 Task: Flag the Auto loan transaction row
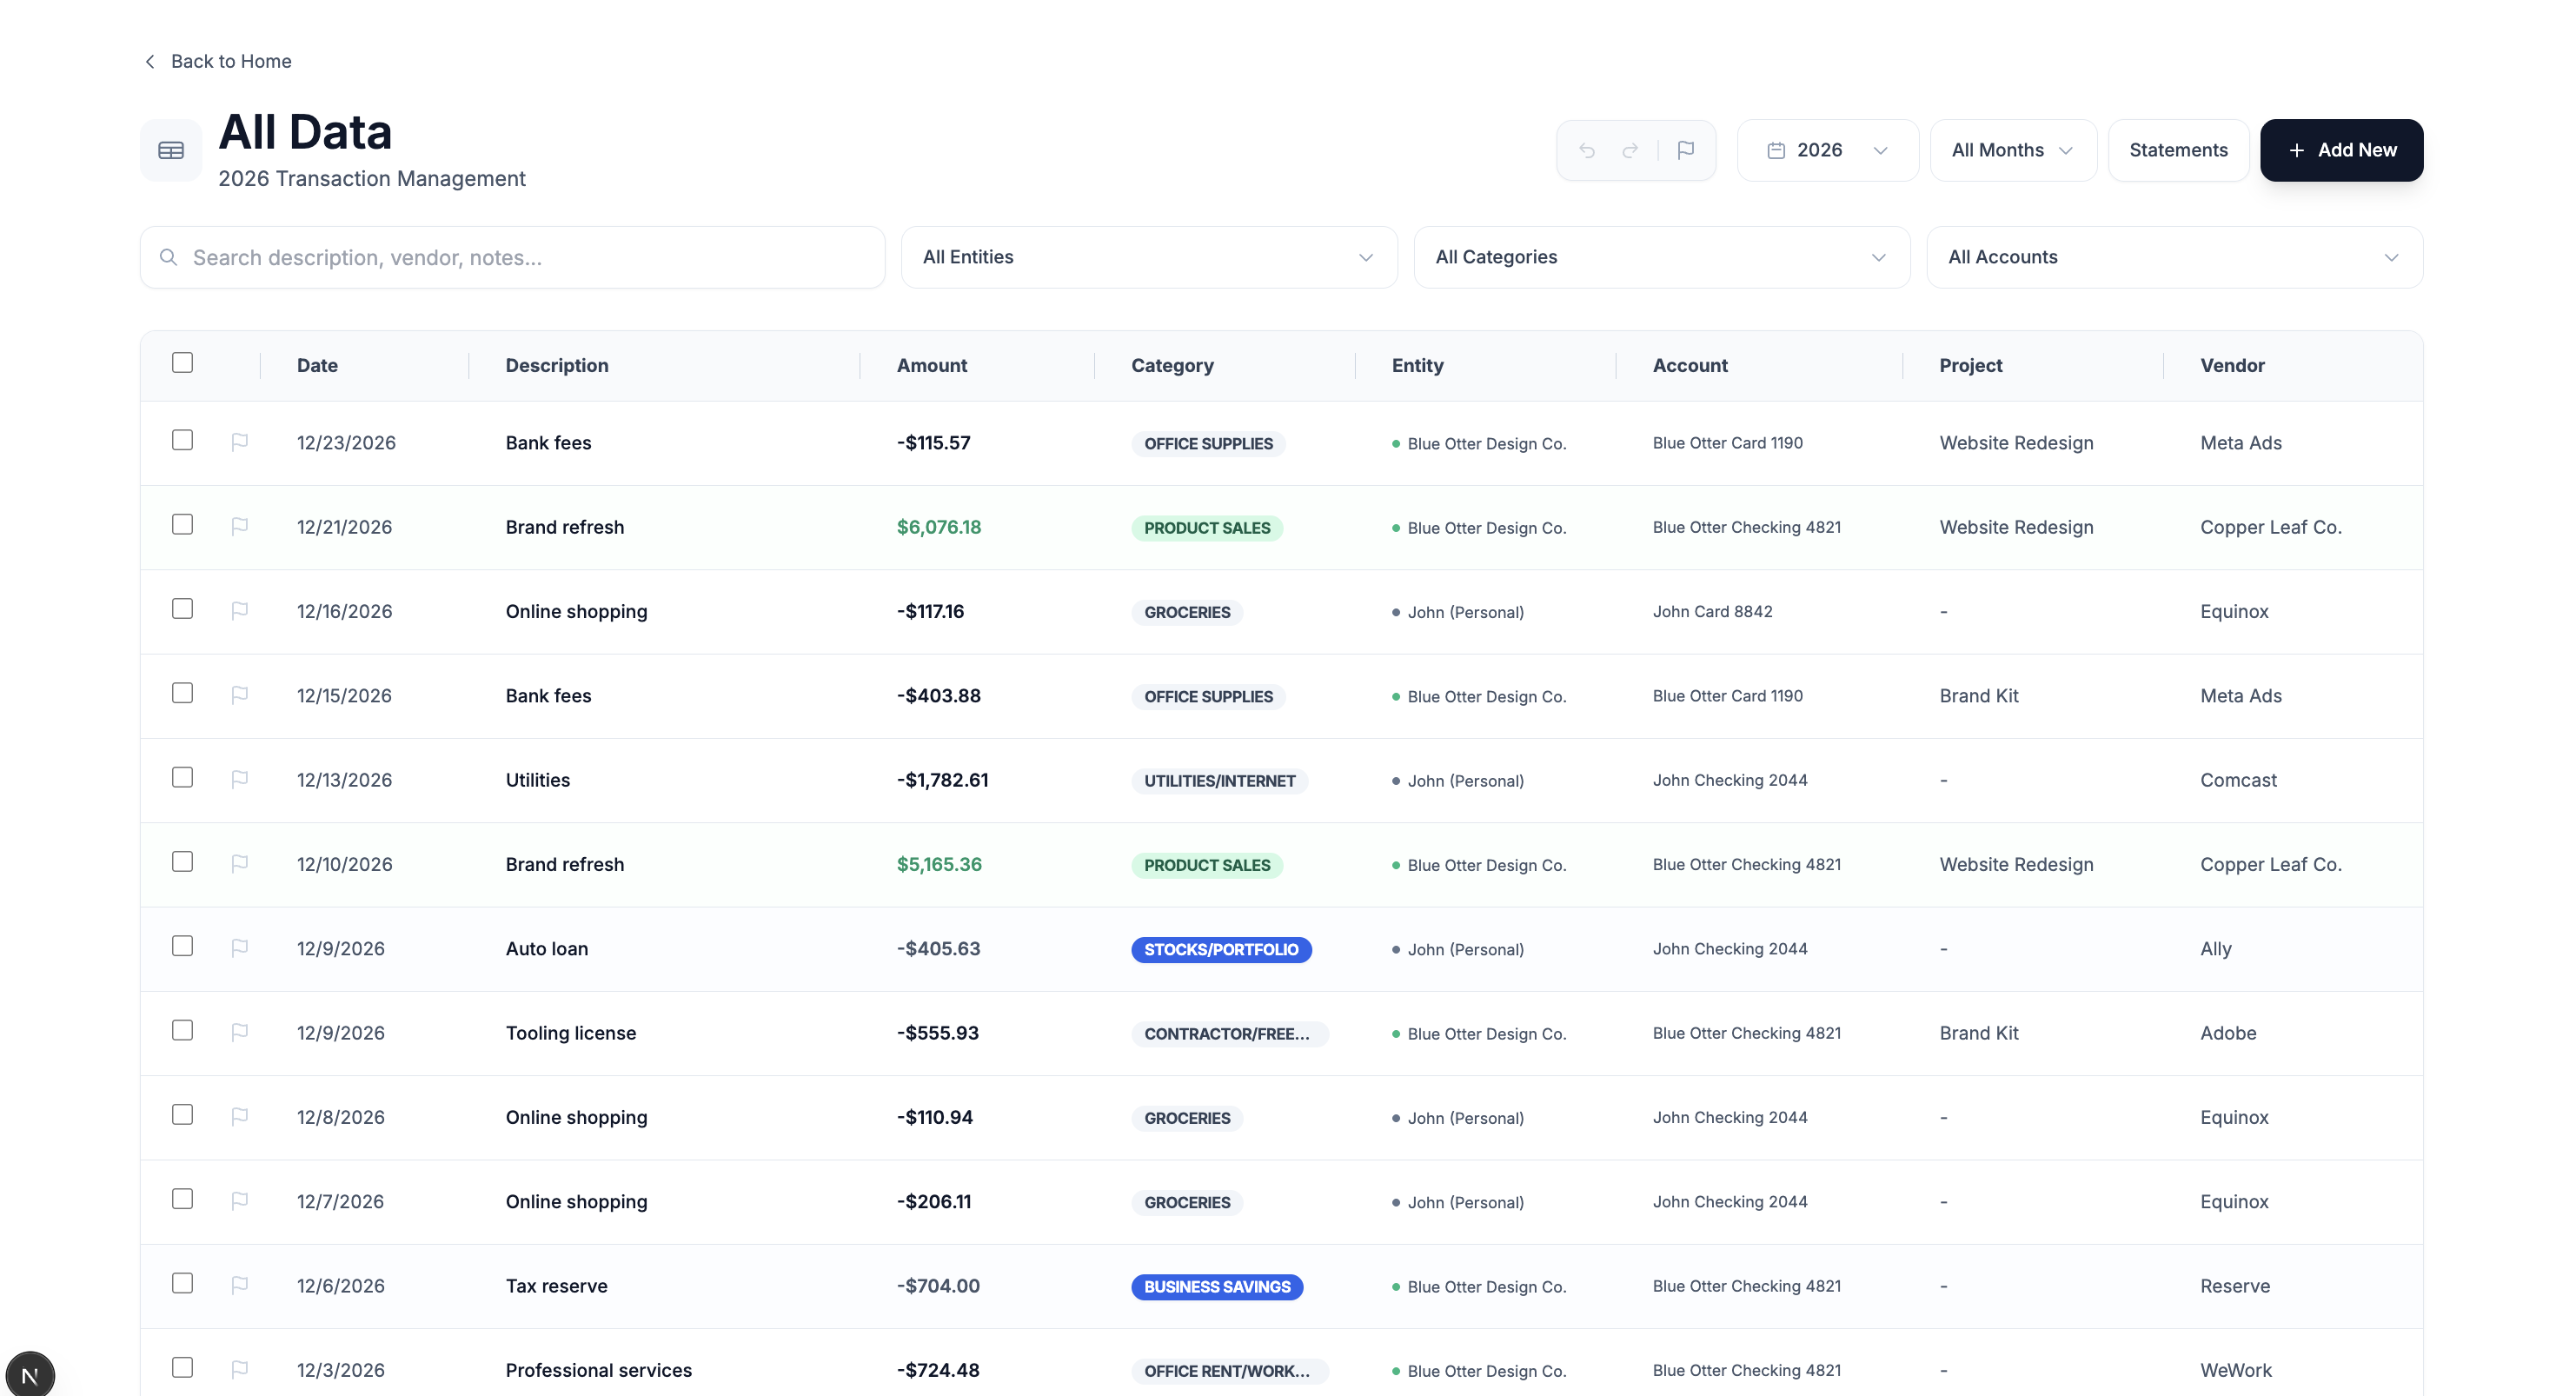[239, 948]
